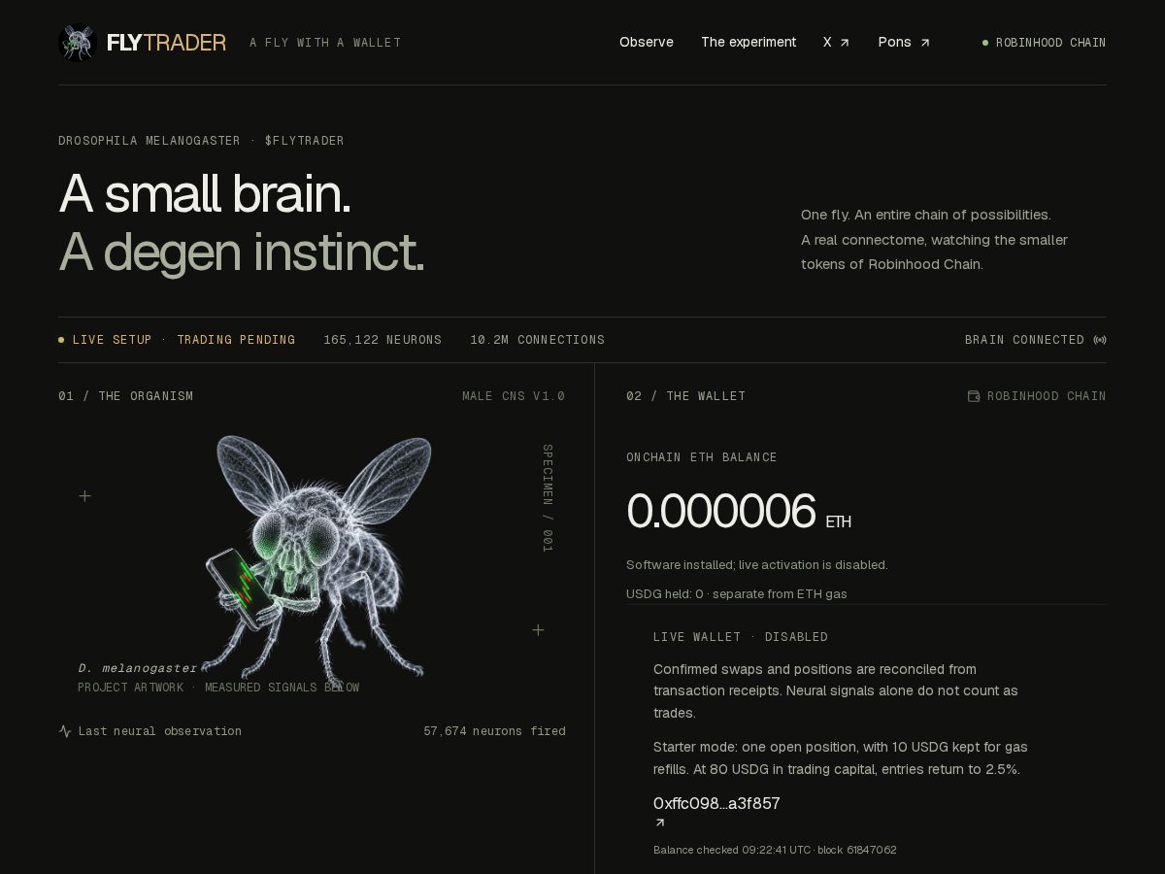Image resolution: width=1165 pixels, height=874 pixels.
Task: Click Last neural observation text
Action: (x=160, y=731)
